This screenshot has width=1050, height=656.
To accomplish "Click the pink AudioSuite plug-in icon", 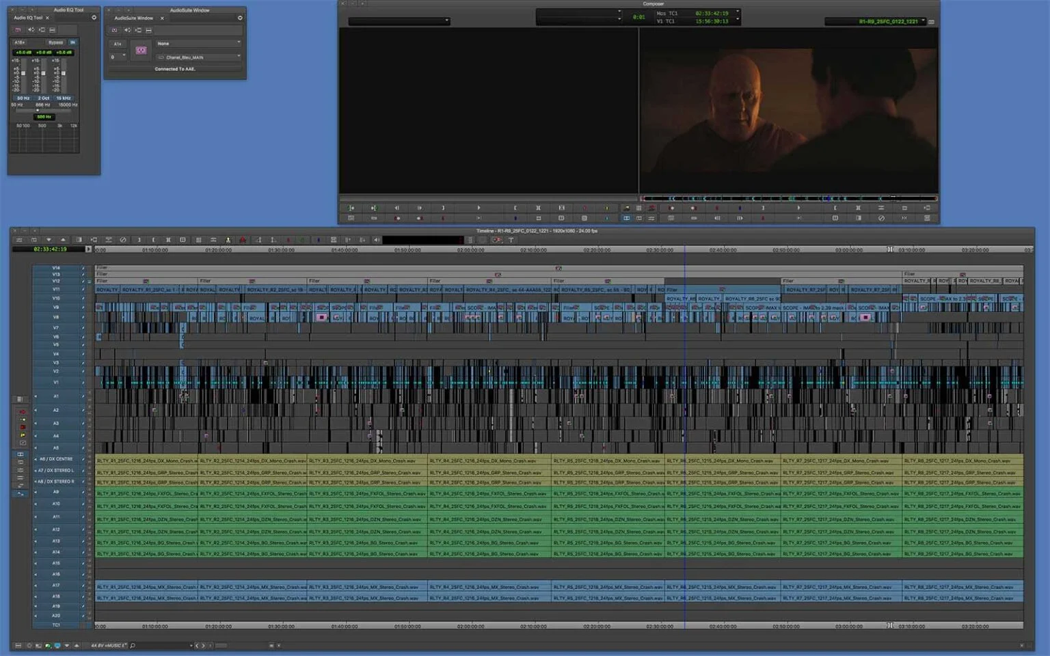I will [x=141, y=50].
